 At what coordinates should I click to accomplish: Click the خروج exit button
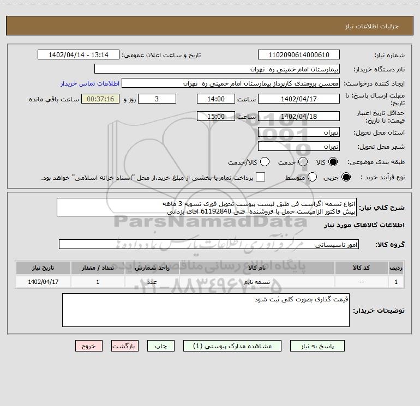(89, 346)
